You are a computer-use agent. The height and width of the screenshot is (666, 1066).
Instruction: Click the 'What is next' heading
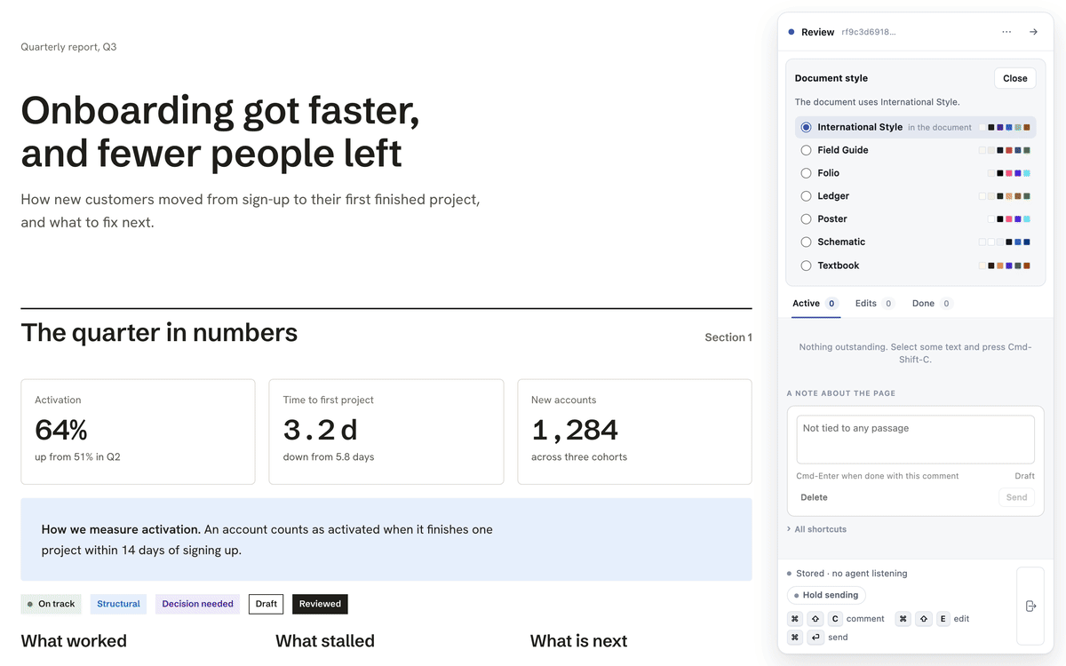[x=579, y=641]
